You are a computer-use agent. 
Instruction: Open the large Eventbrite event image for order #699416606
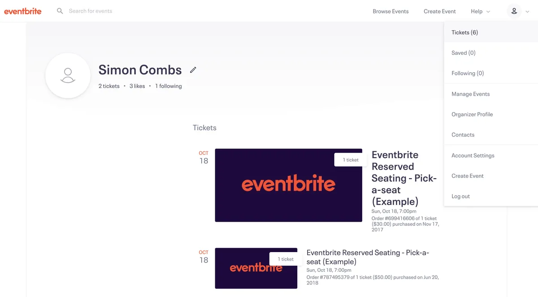(288, 185)
